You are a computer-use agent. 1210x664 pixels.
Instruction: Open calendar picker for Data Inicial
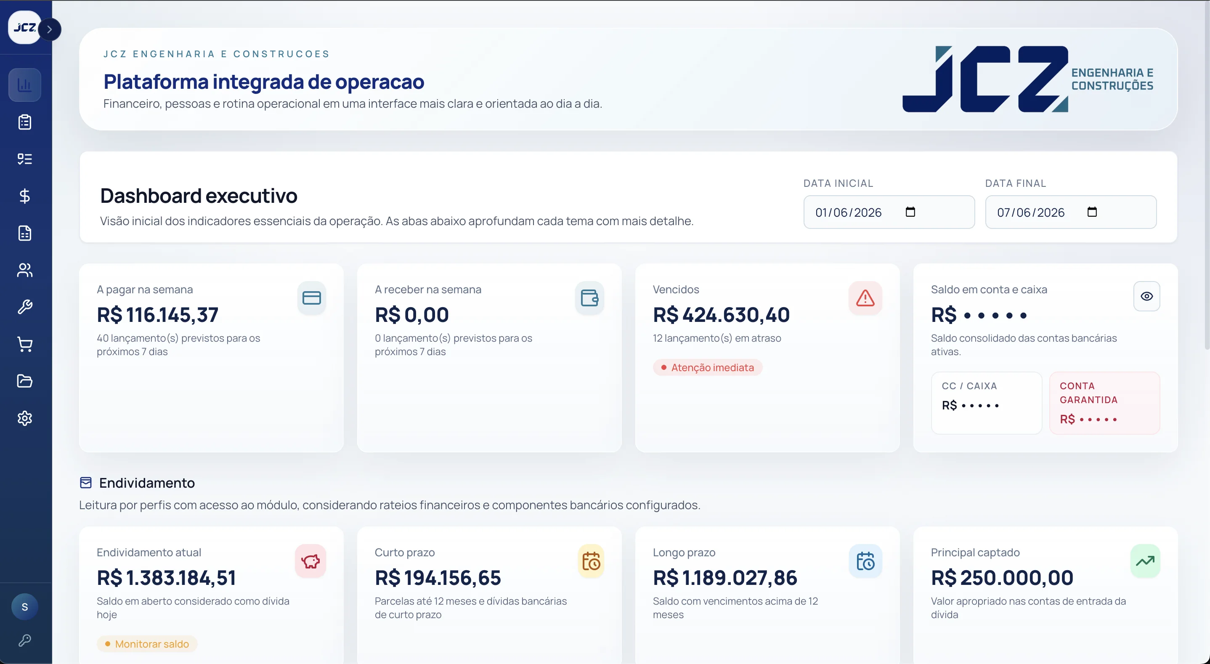[910, 212]
